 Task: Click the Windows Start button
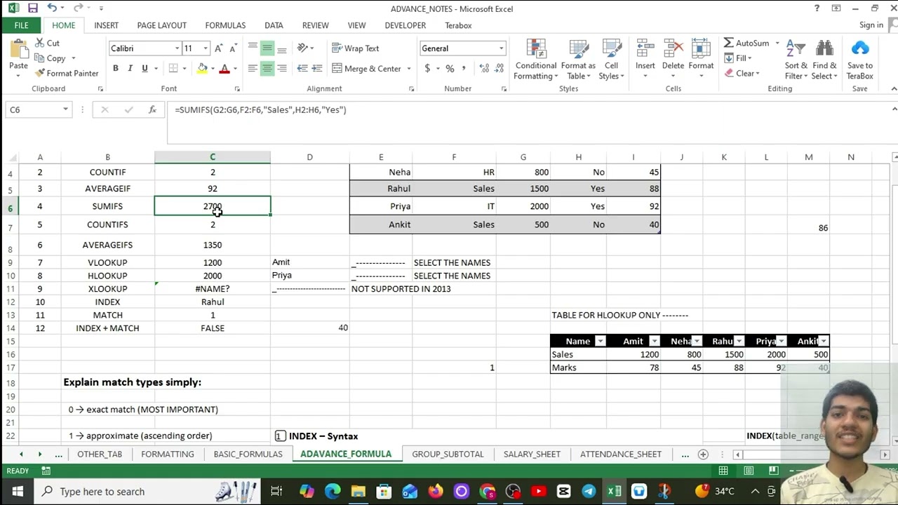(x=17, y=491)
